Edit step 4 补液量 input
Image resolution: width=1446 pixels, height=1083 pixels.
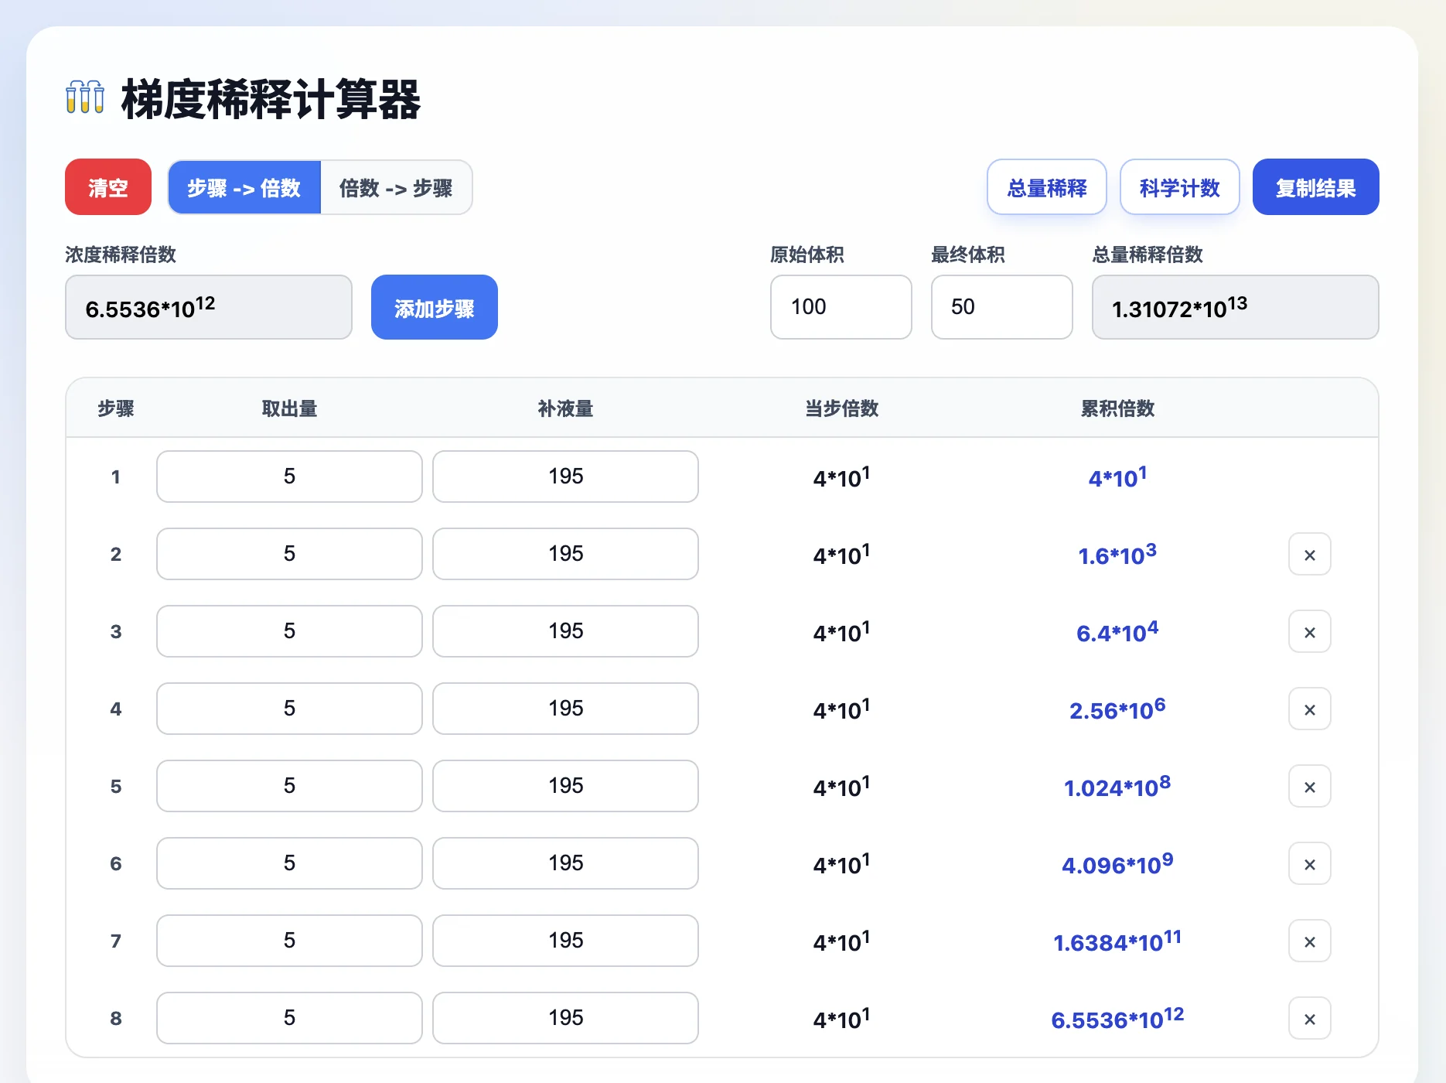(565, 709)
